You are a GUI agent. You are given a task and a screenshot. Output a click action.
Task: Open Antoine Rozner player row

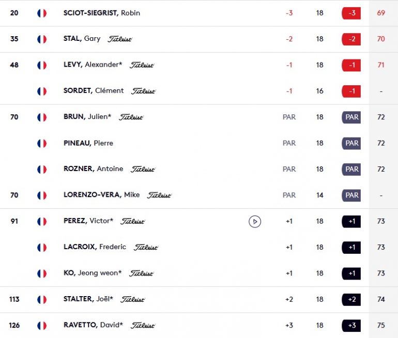(199, 169)
